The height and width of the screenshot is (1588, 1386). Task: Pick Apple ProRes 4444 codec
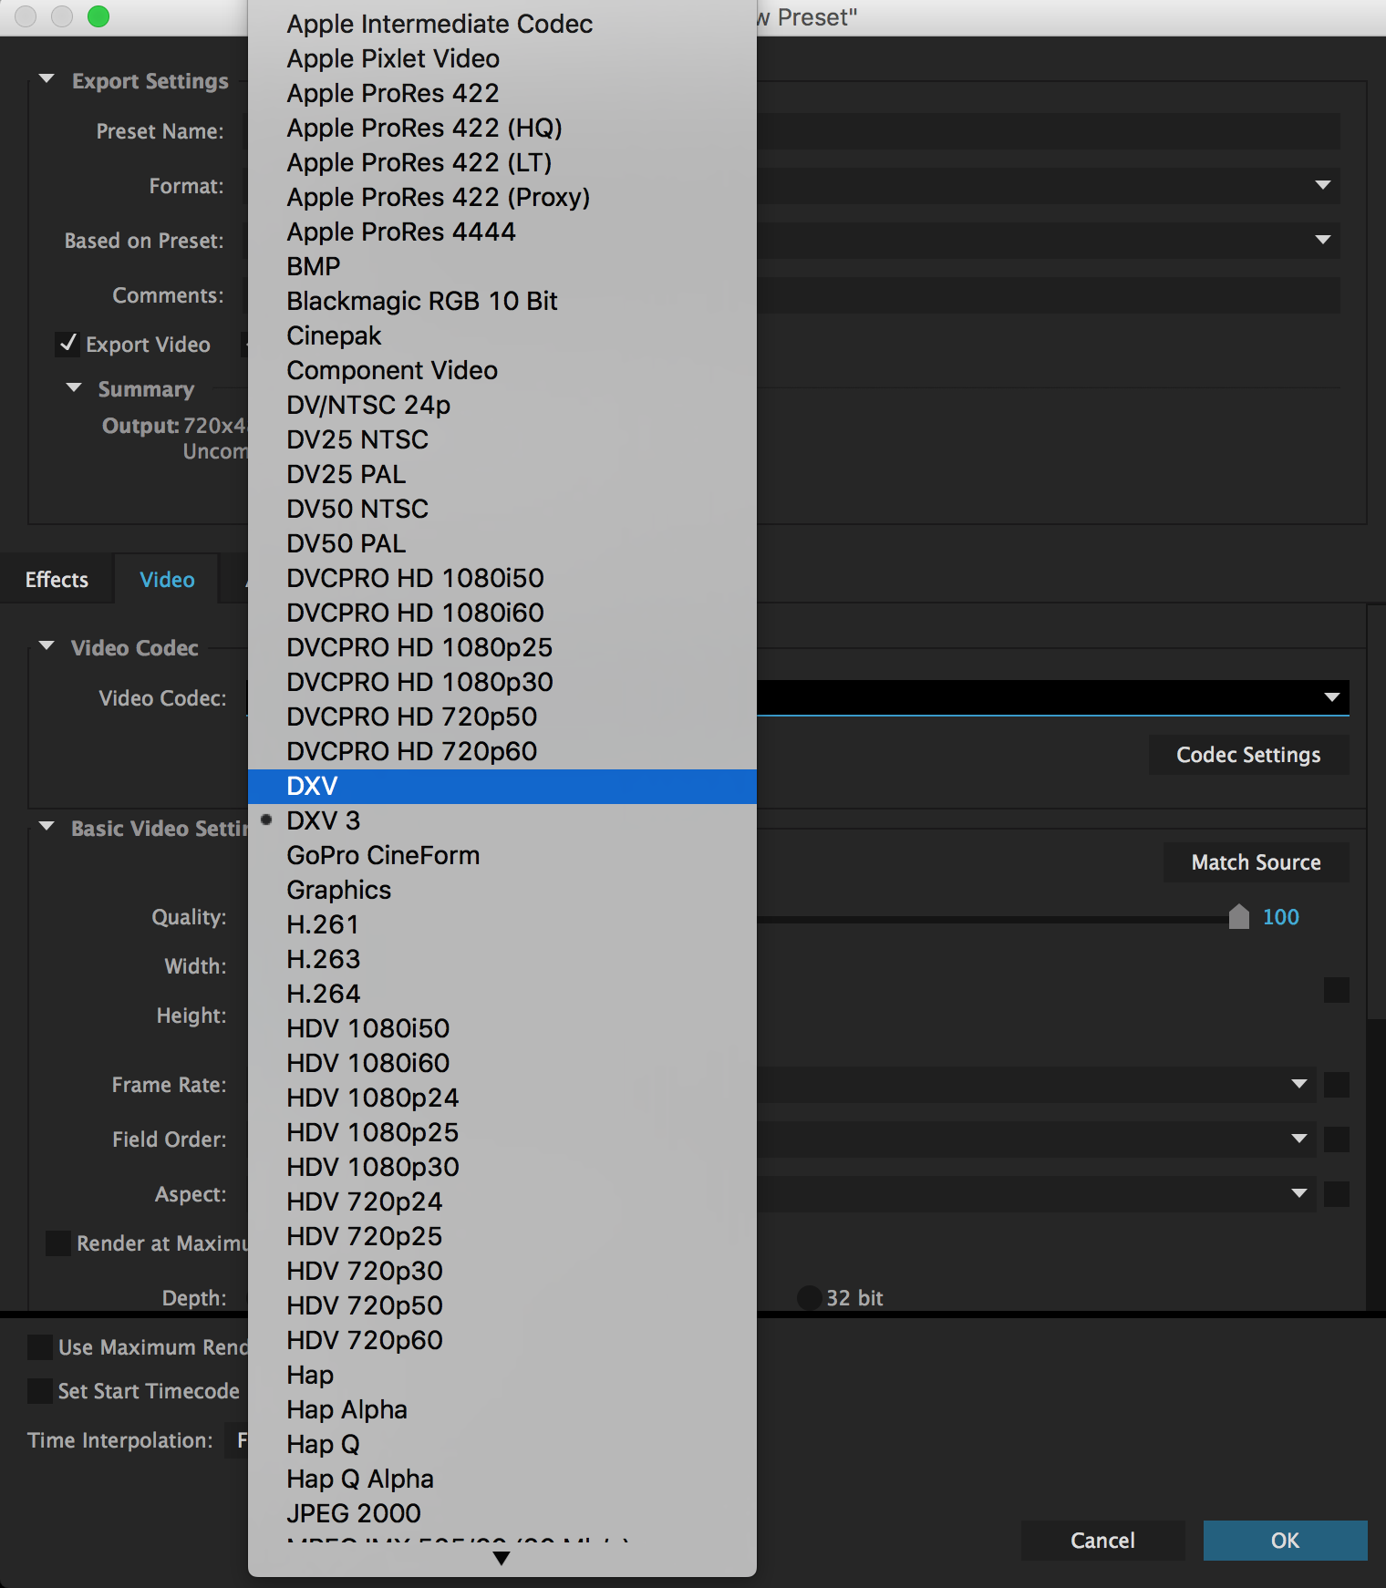coord(401,232)
